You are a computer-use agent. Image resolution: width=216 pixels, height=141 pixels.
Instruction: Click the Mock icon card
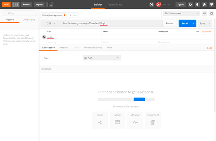[117, 120]
